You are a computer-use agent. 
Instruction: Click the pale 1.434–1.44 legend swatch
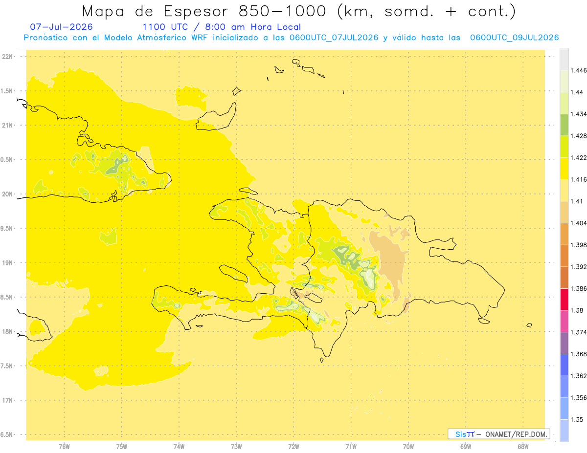(564, 103)
